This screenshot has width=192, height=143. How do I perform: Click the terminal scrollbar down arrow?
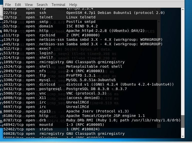tap(183, 136)
